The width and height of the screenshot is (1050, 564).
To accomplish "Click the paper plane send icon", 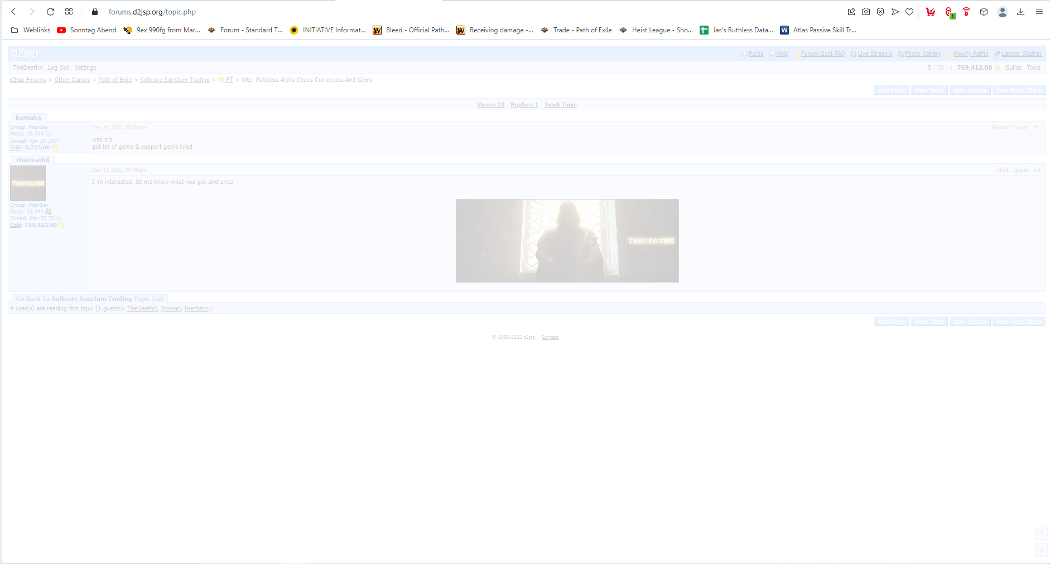I will click(x=895, y=12).
